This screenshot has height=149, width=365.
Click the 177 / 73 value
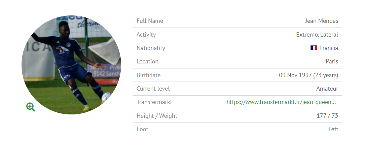(327, 116)
